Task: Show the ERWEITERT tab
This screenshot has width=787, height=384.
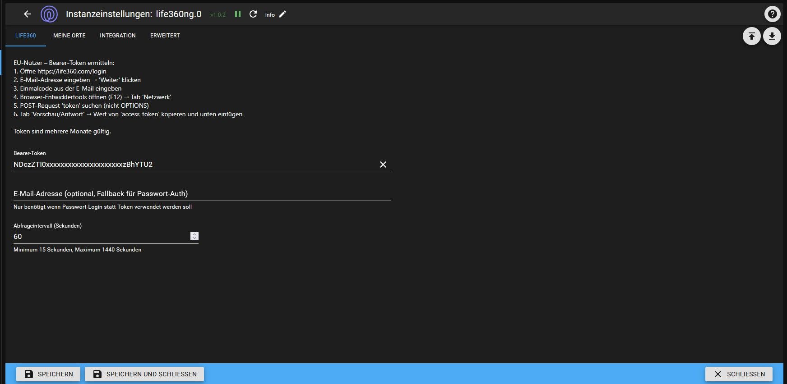Action: [x=165, y=36]
